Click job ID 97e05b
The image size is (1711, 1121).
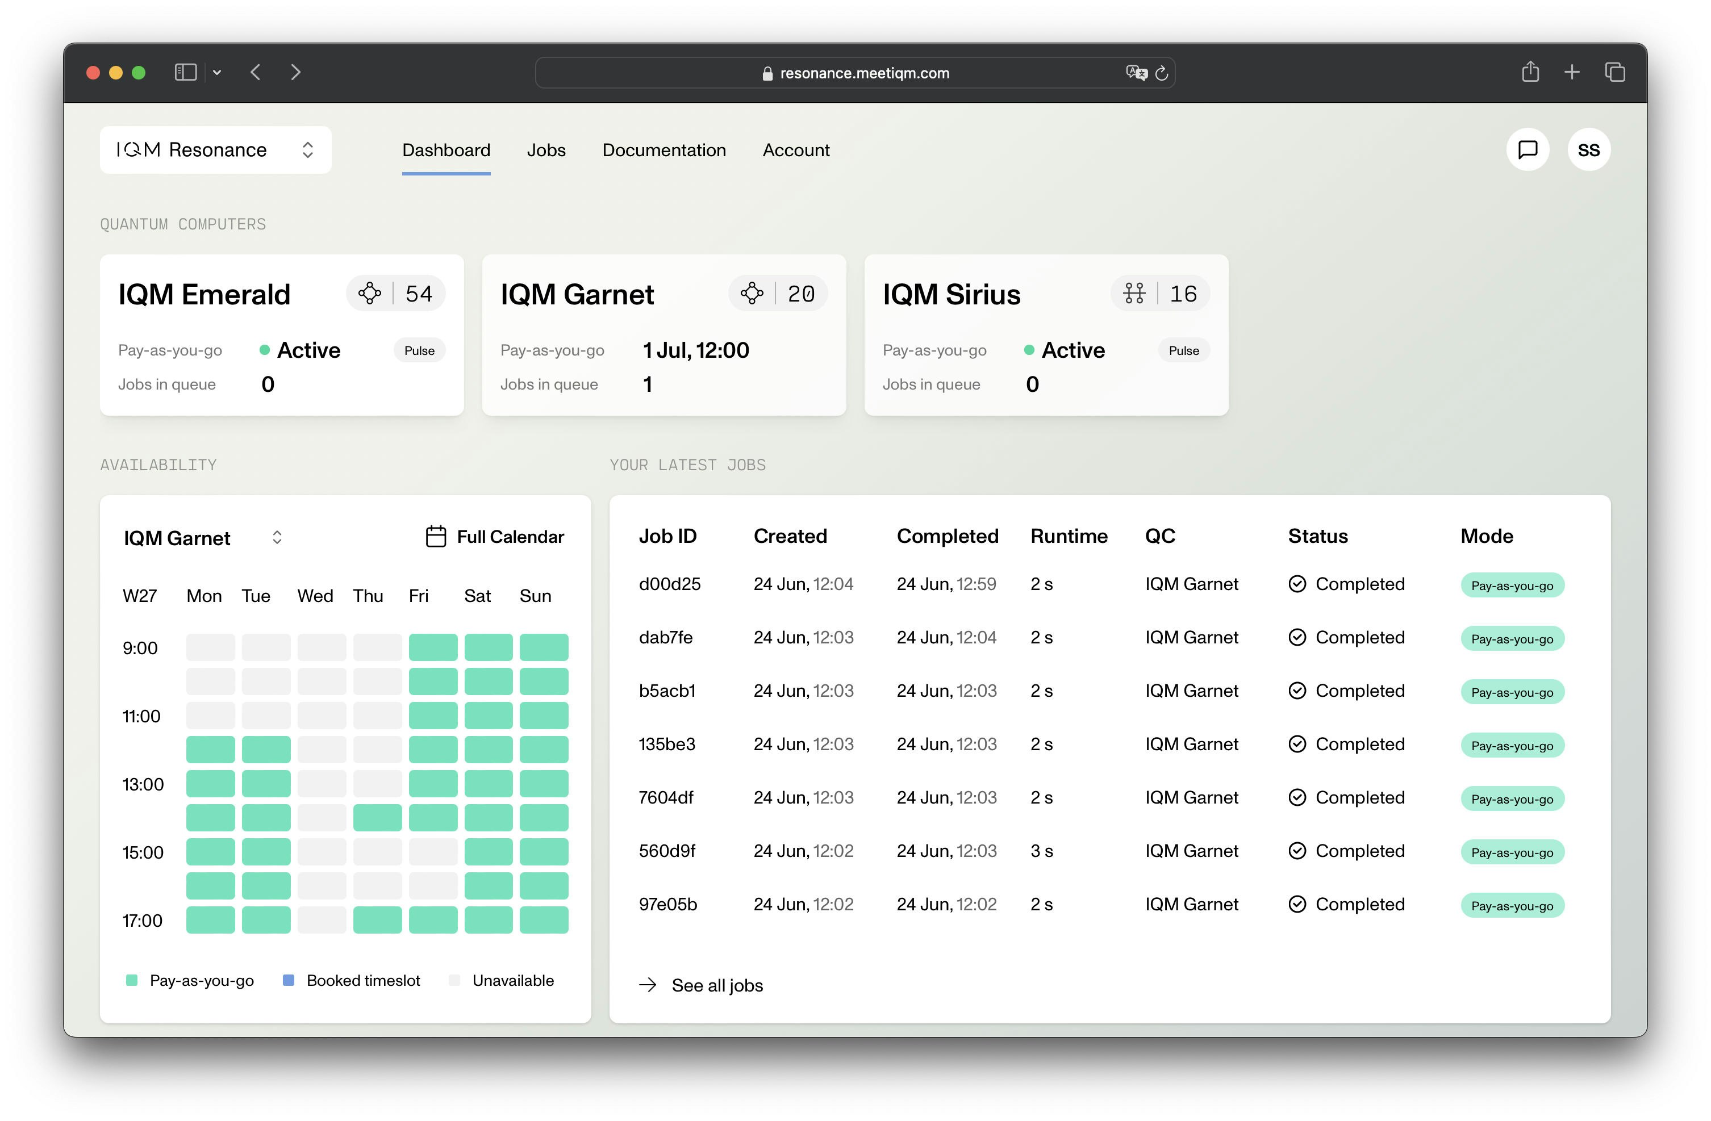(x=668, y=904)
